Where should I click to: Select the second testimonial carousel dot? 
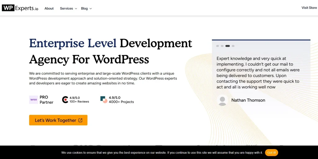click(x=222, y=46)
